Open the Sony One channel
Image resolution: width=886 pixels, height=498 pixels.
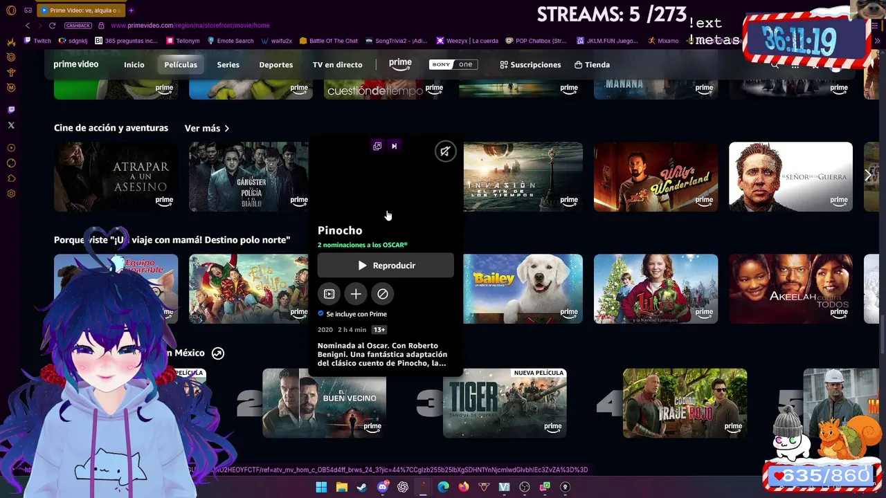pos(453,64)
